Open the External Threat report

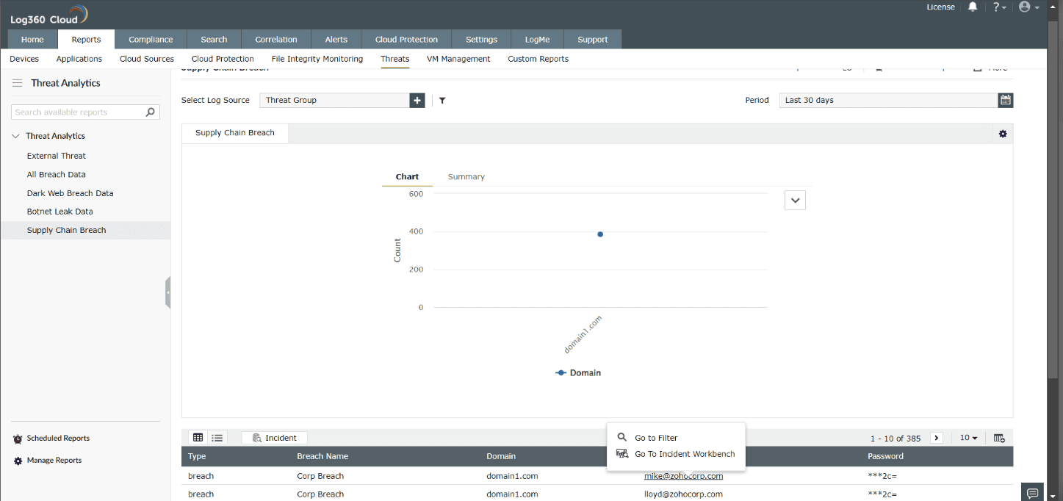click(57, 156)
